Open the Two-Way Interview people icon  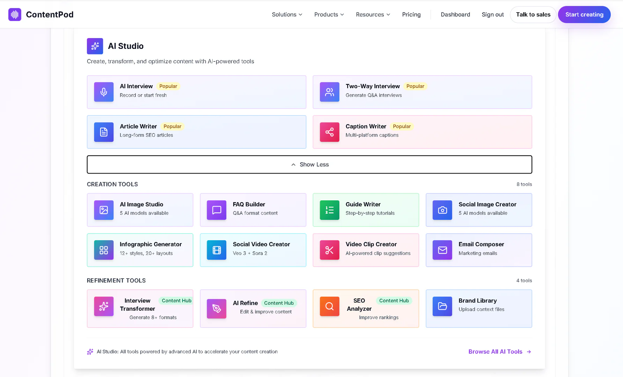(x=329, y=92)
